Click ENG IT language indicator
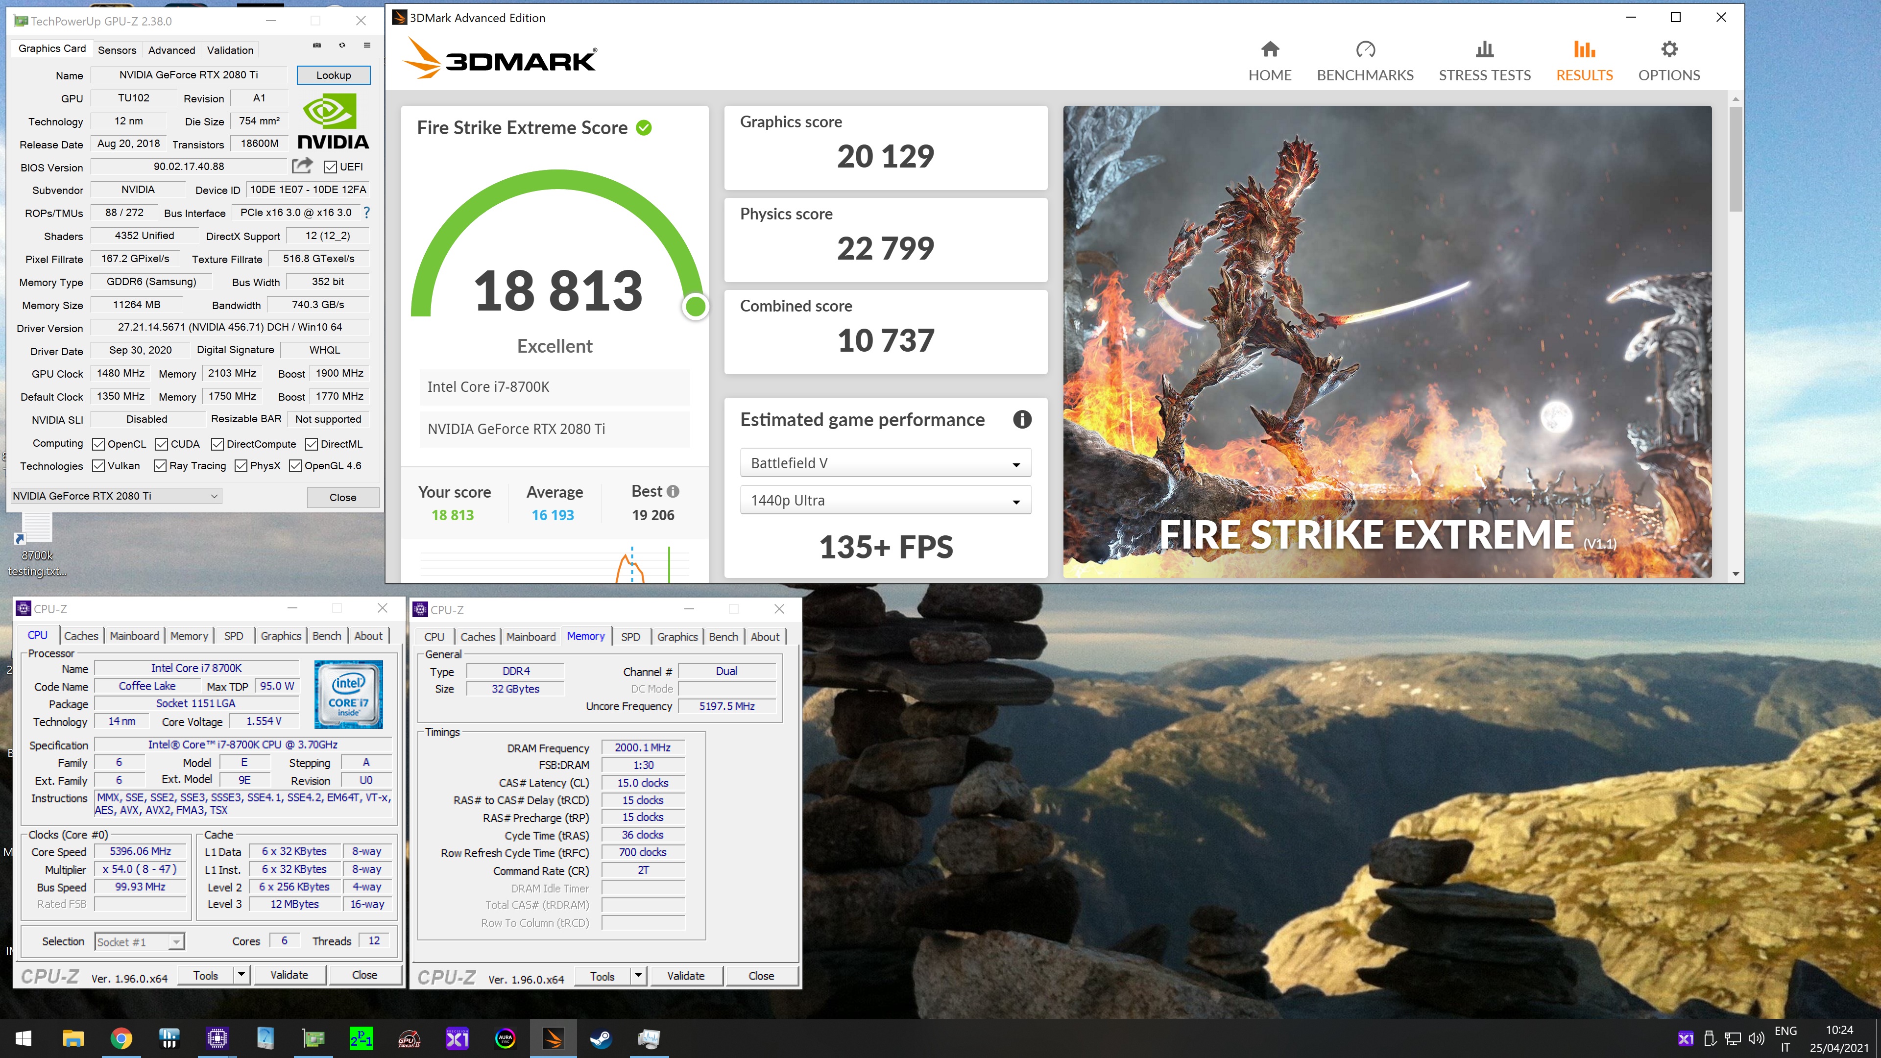This screenshot has height=1058, width=1881. point(1785,1038)
